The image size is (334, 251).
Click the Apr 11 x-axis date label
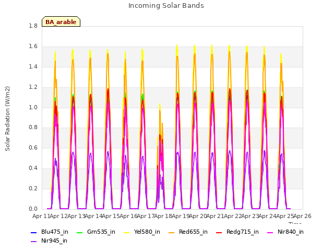(x=41, y=216)
